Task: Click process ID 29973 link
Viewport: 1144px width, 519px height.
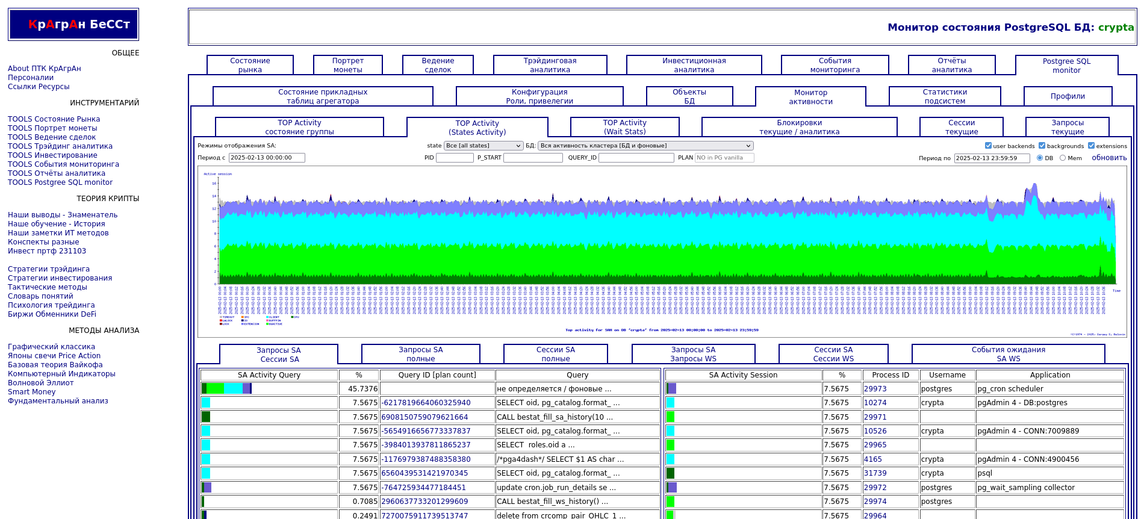Action: [875, 389]
